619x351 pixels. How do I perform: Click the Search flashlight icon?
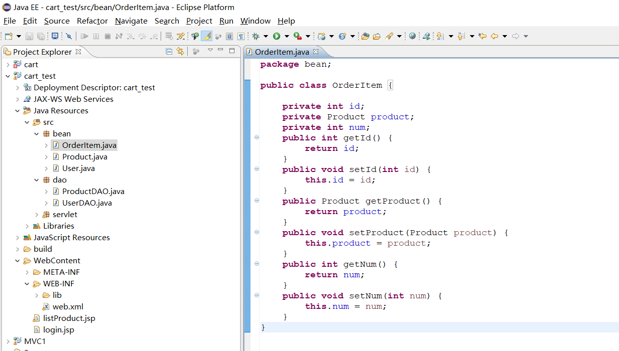point(389,36)
